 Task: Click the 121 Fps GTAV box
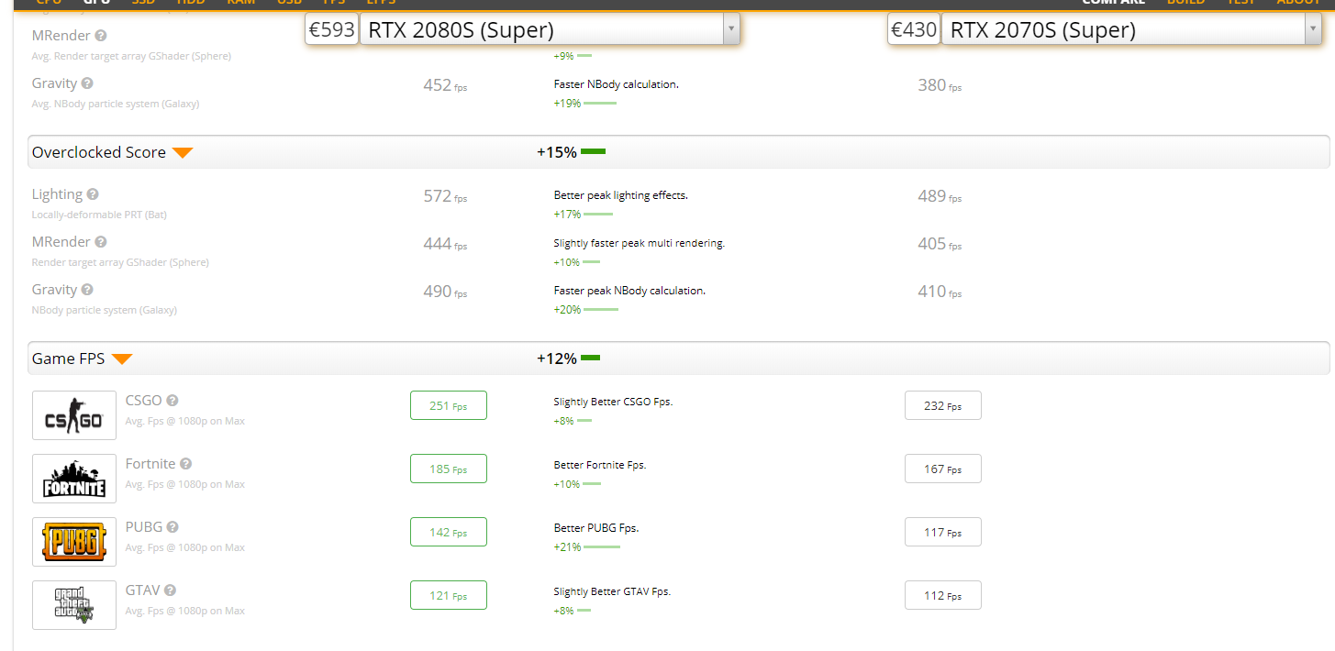pos(449,595)
